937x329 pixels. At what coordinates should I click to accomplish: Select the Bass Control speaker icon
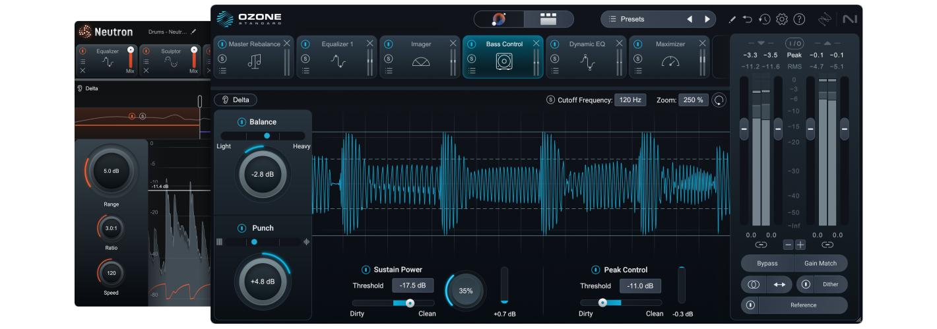tap(504, 62)
